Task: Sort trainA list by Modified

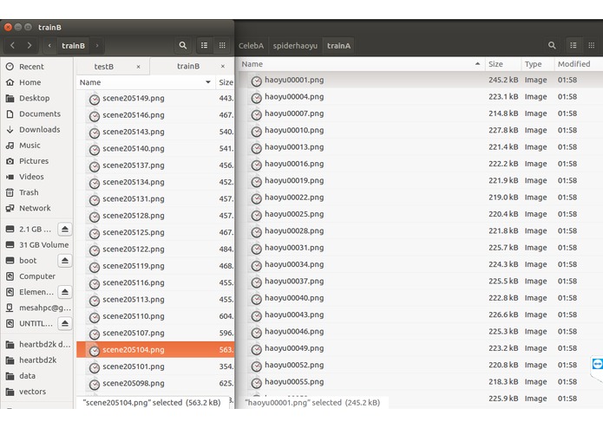Action: coord(579,64)
